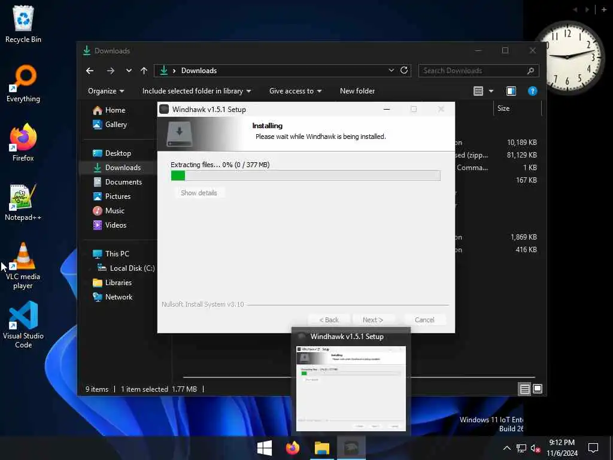
Task: Click Windhawk installer taskbar icon
Action: (x=351, y=448)
